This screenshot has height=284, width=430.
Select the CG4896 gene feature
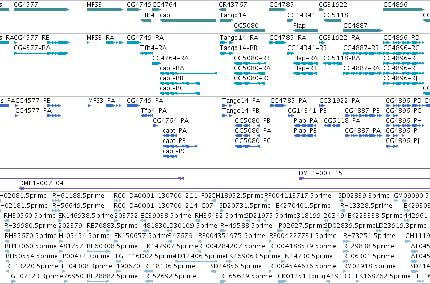click(403, 10)
